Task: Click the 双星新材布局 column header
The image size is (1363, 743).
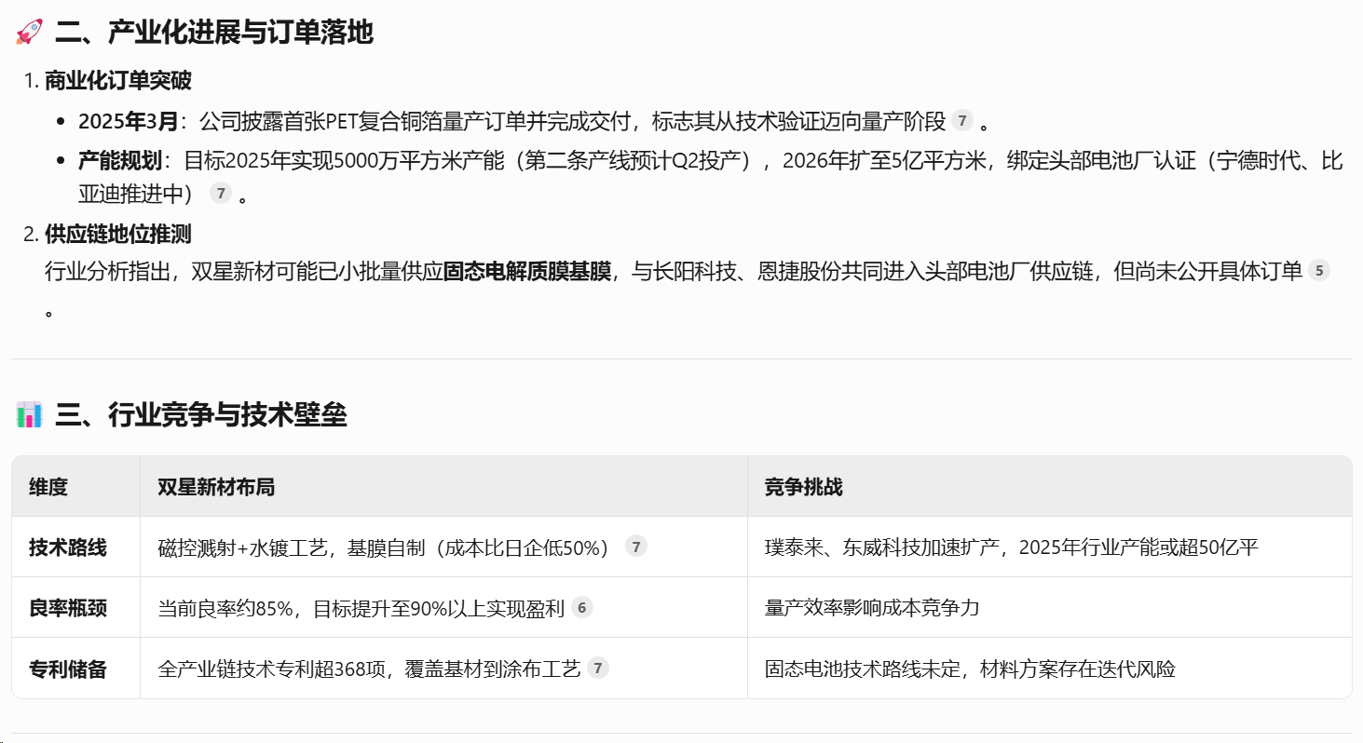Action: click(x=216, y=487)
